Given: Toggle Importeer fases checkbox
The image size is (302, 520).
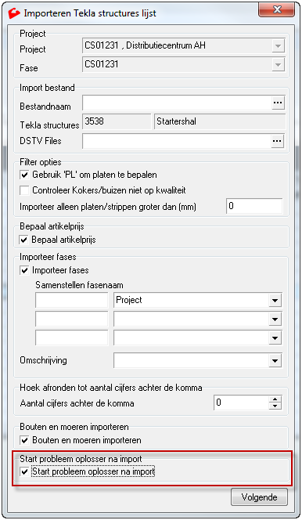Looking at the screenshot, I should tap(24, 270).
